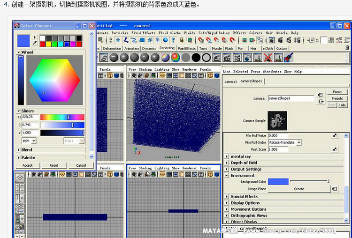Click Reset in the Color Chooser
The width and height of the screenshot is (352, 238).
tap(54, 165)
